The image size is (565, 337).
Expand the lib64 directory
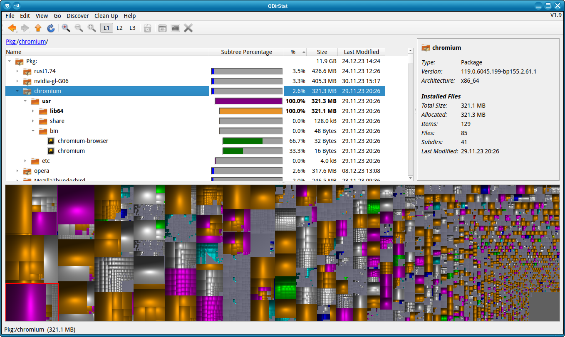pos(33,111)
